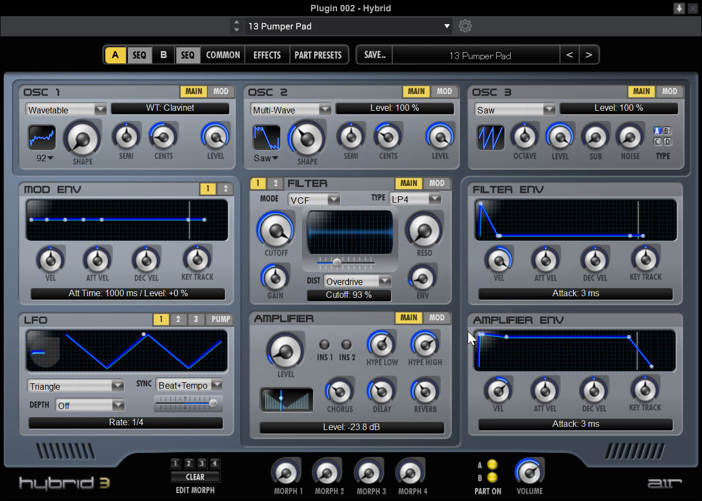Click the OSC 1 wavetable waveform icon
The width and height of the screenshot is (702, 501).
tap(42, 138)
